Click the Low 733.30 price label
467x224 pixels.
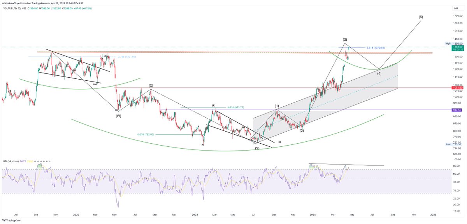(x=454, y=144)
